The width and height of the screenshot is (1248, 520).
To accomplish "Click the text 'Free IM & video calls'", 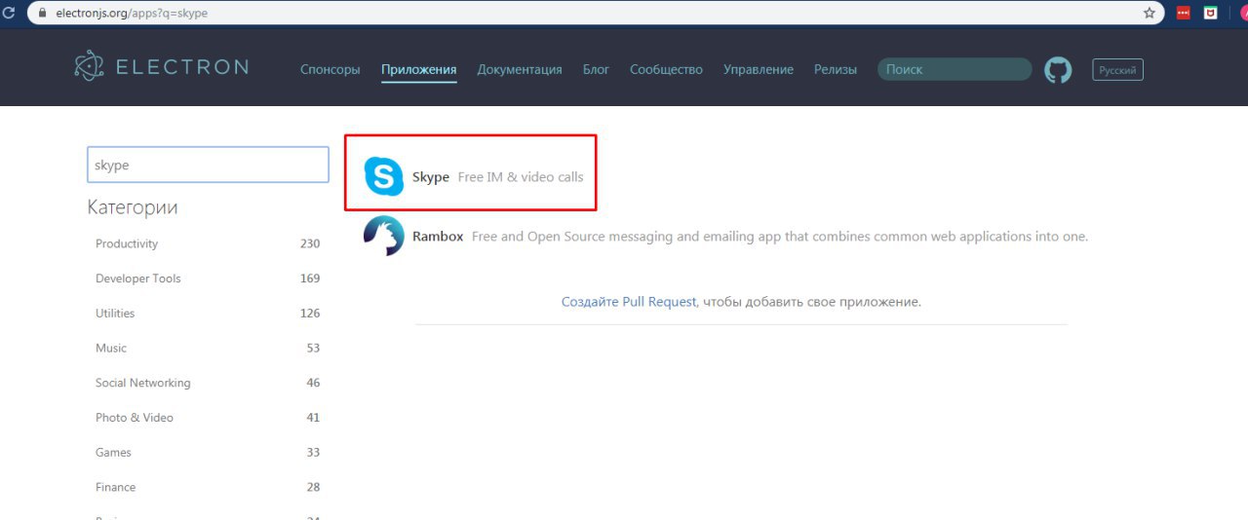I will (x=521, y=177).
